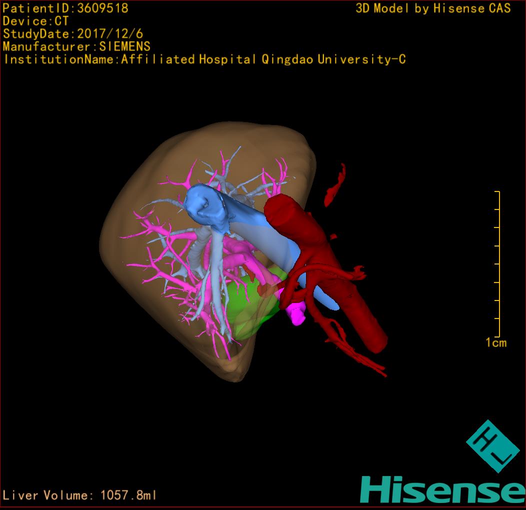526x510 pixels.
Task: Click the 1cm scale label
Action: click(495, 342)
